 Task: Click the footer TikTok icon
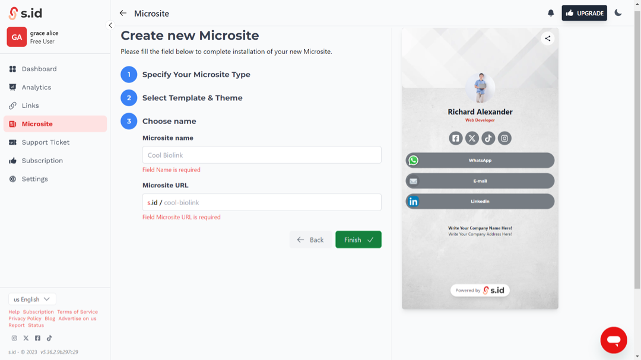(49, 338)
